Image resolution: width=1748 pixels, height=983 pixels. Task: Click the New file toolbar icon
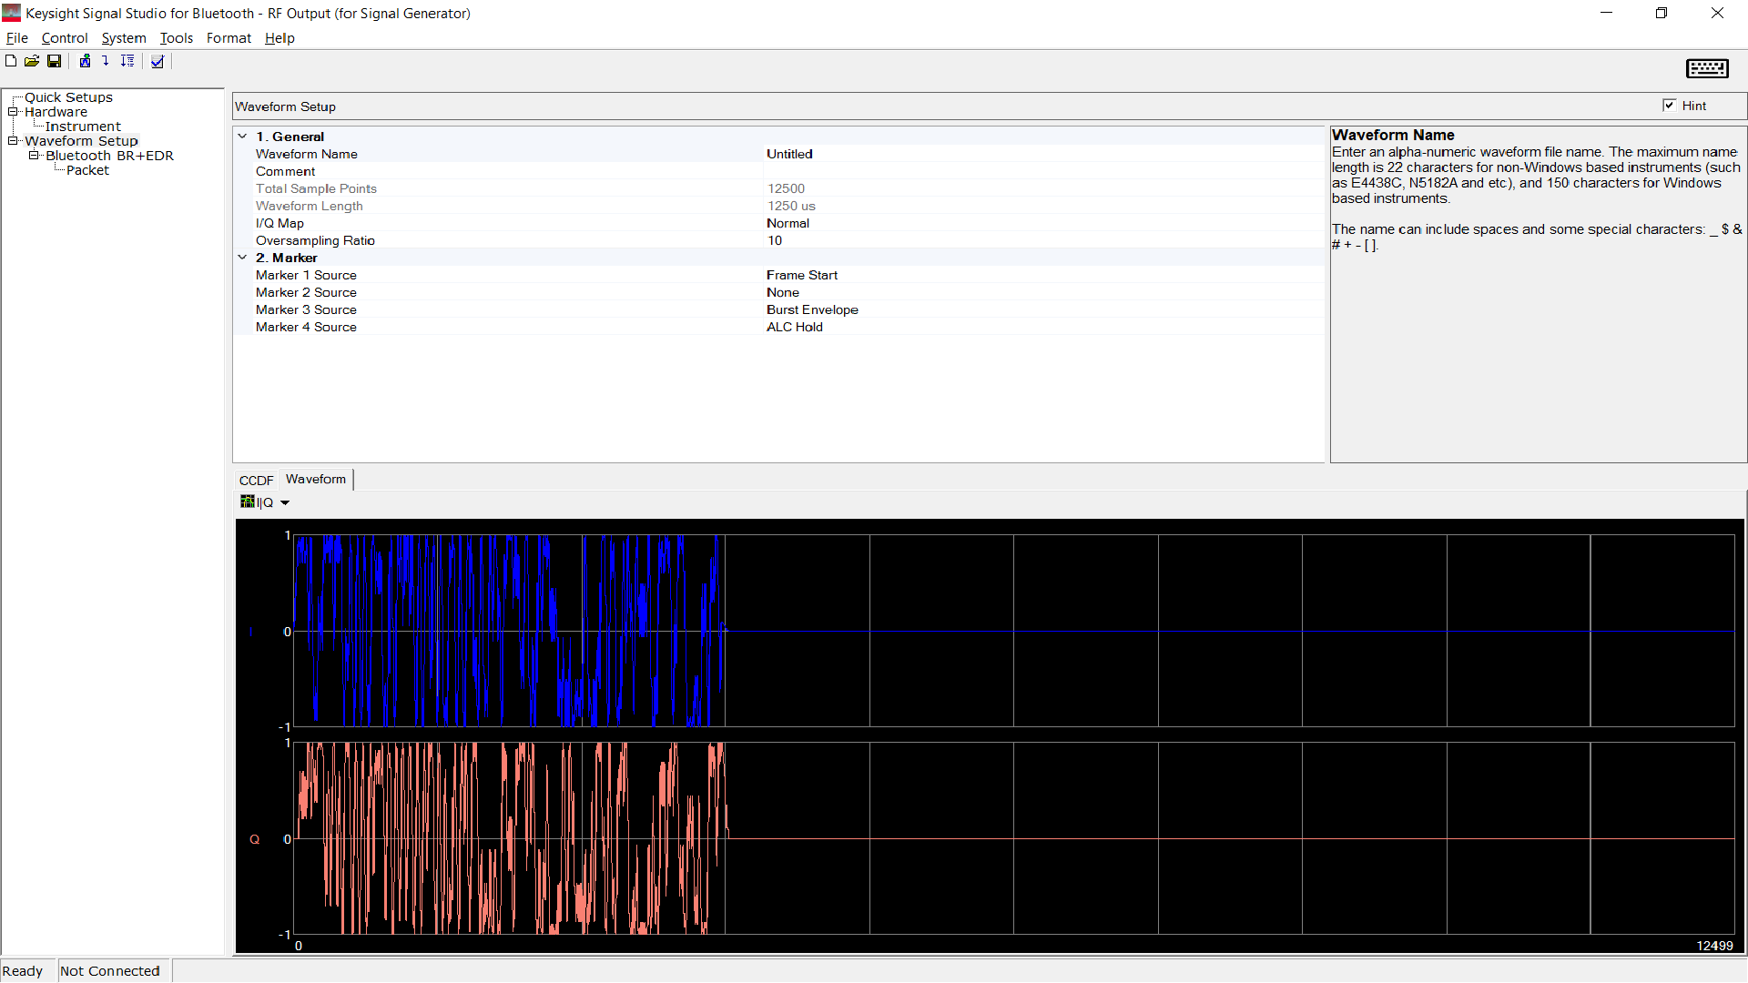coord(11,61)
